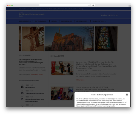Reload the page using the browser refresh icon

(x=89, y=5)
